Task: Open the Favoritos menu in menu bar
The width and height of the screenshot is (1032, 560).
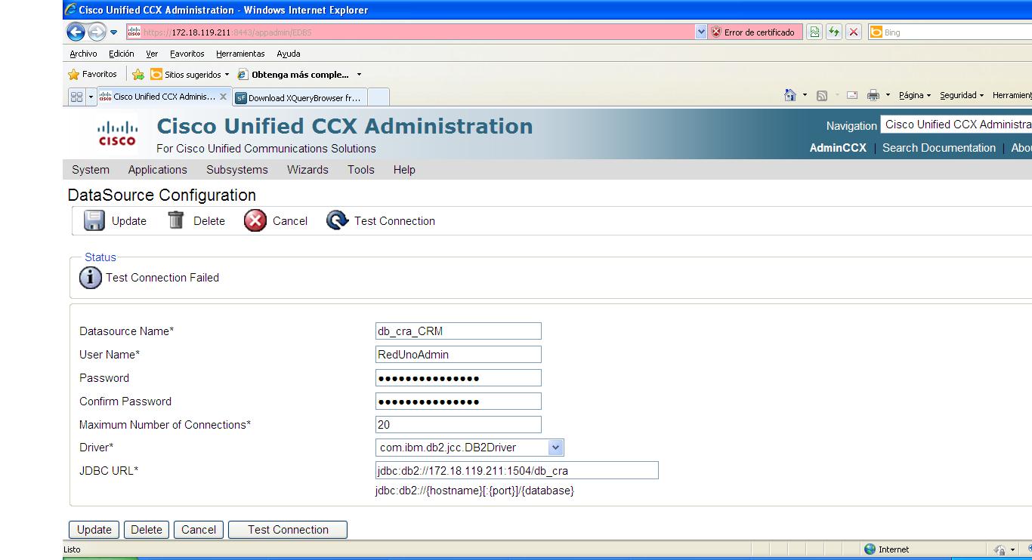Action: click(x=187, y=54)
